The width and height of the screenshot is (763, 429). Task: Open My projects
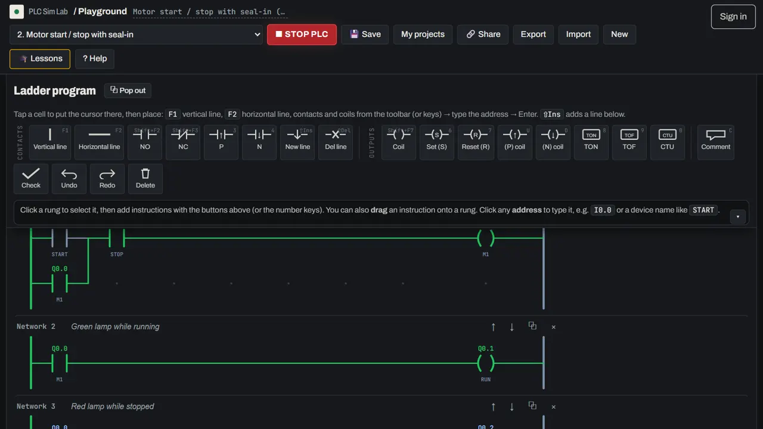tap(423, 35)
